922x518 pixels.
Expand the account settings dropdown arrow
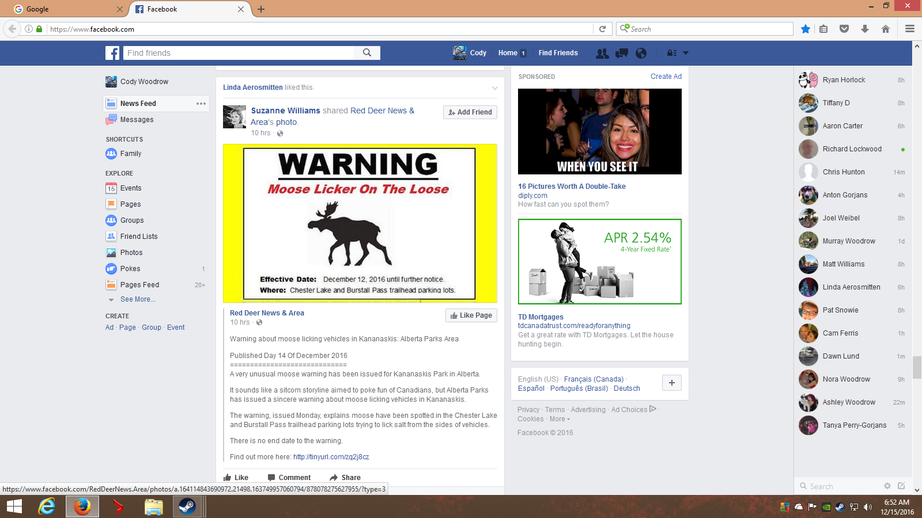[x=686, y=53]
